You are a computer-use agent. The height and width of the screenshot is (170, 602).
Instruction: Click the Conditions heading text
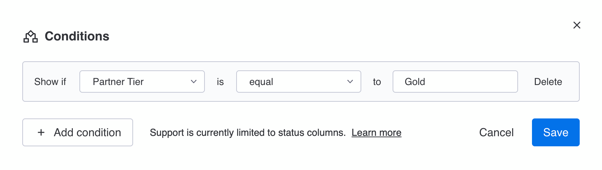[x=77, y=36]
